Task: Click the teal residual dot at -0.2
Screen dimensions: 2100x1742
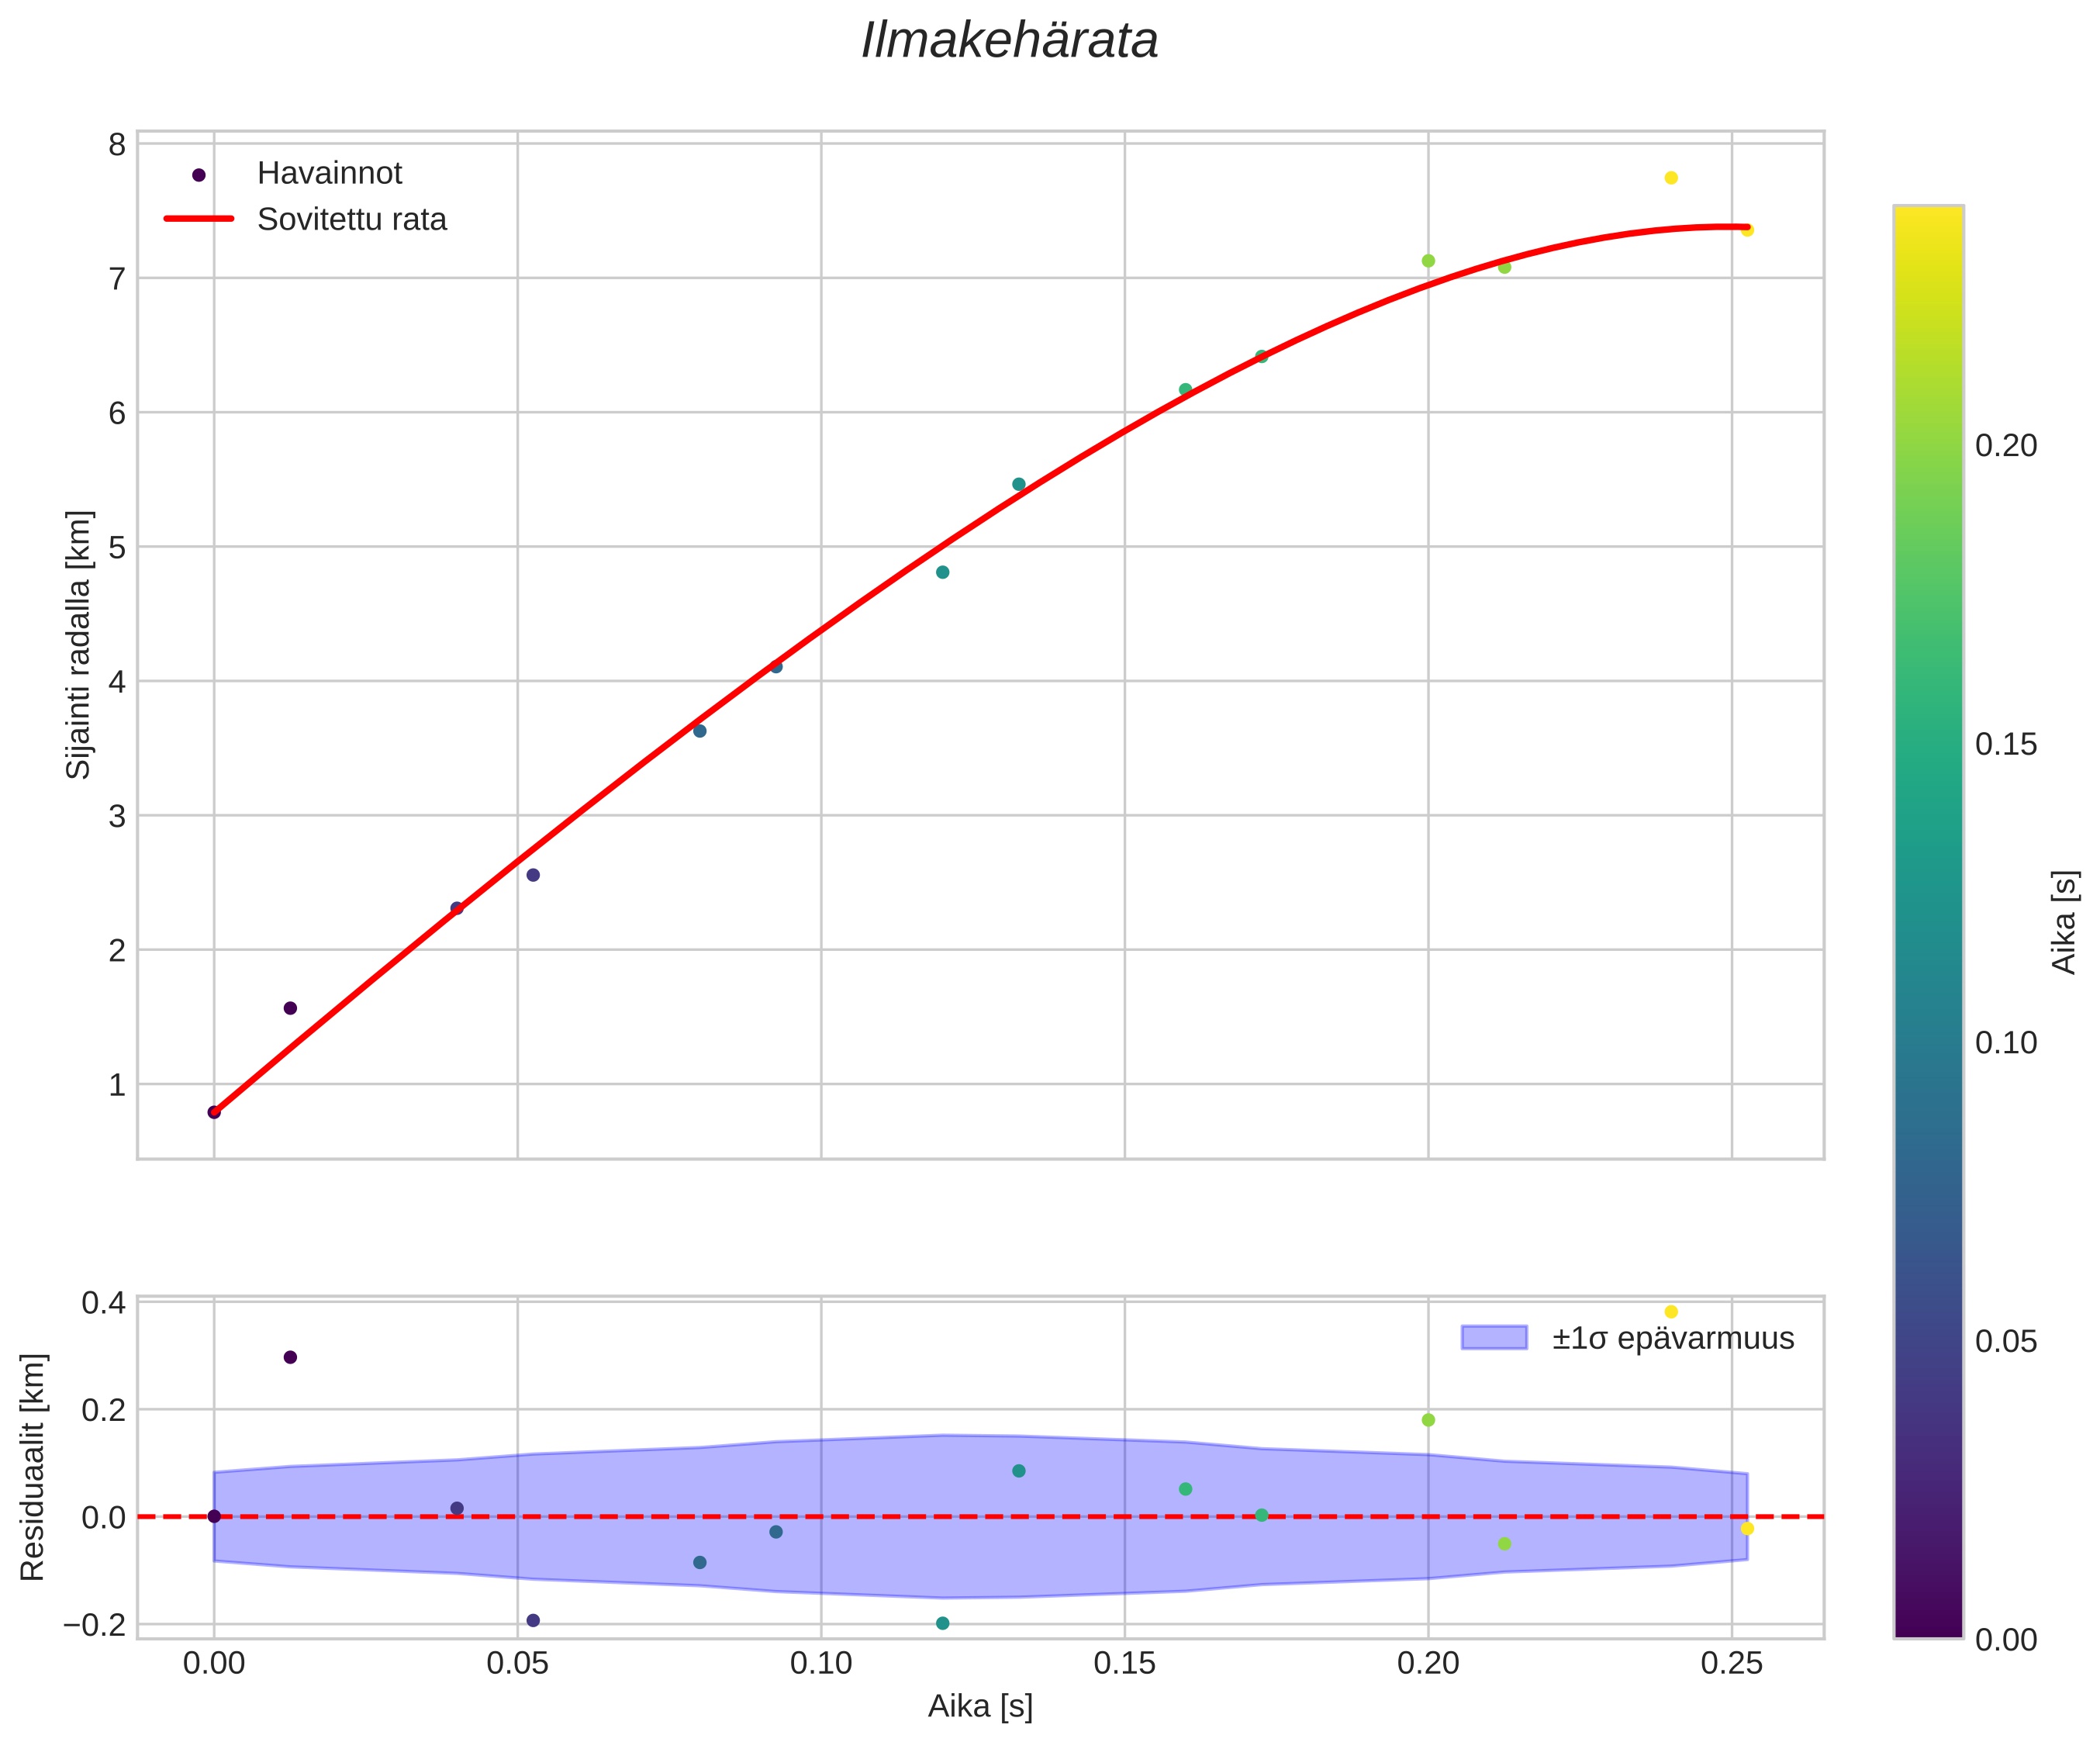Action: (942, 1623)
